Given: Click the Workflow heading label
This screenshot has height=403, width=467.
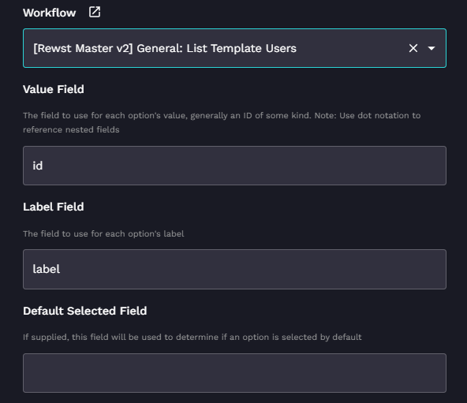Looking at the screenshot, I should point(50,13).
